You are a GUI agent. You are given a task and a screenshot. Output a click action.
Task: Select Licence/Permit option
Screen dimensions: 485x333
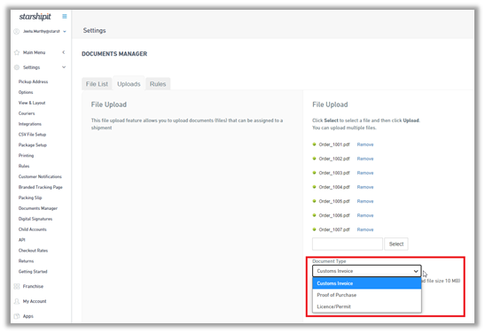tap(367, 306)
